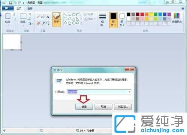Choose the purple color swatch

tap(169, 14)
